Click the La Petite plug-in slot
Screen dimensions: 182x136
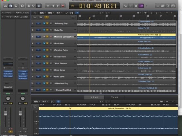(23, 71)
